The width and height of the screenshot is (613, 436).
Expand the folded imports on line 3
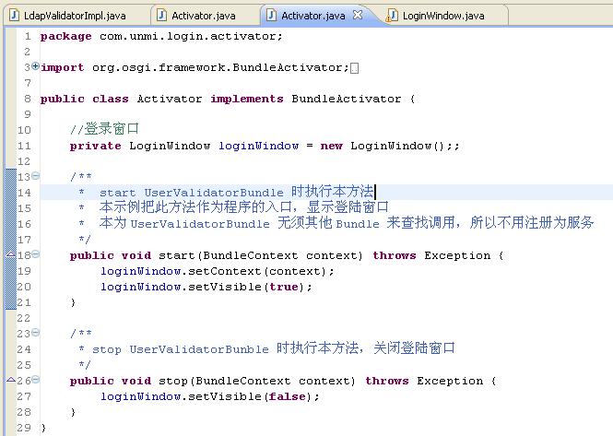(35, 66)
